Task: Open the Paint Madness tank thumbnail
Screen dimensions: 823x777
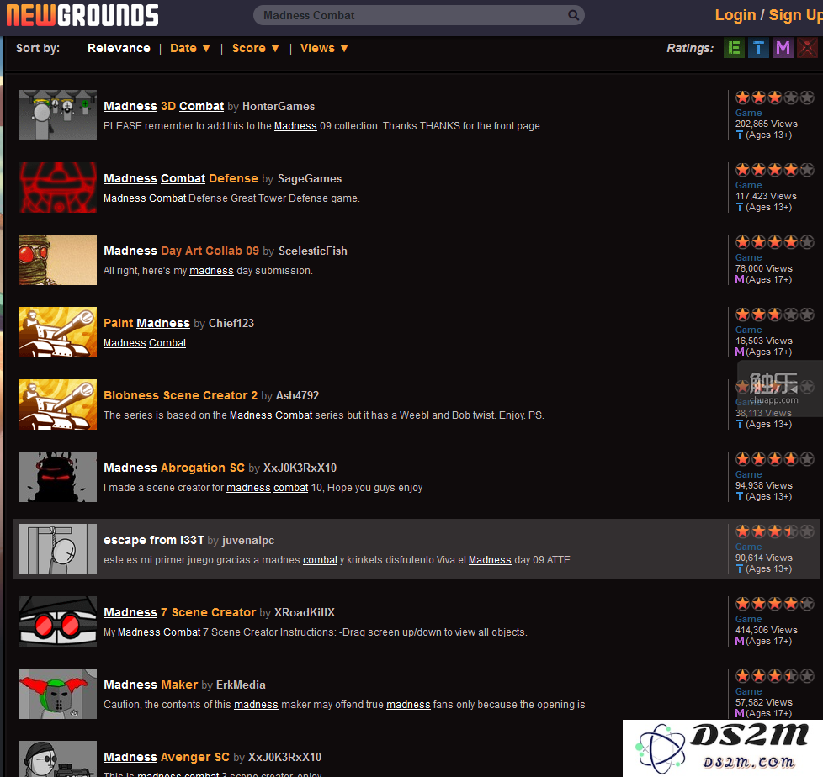Action: tap(58, 332)
